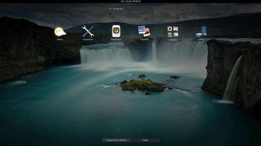Switch to the Toutes tab

tap(145, 140)
